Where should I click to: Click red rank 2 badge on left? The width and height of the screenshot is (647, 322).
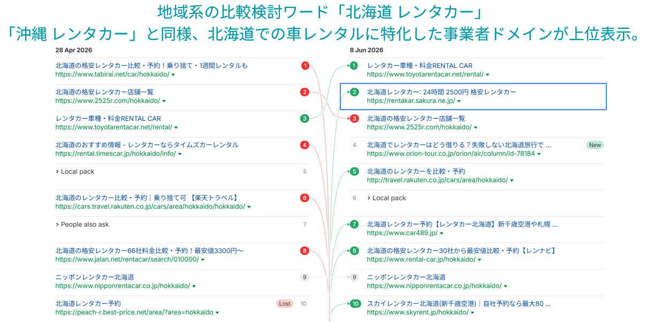coord(305,92)
